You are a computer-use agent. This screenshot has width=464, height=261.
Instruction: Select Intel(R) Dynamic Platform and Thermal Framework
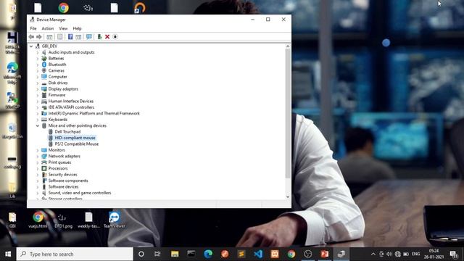tap(94, 113)
